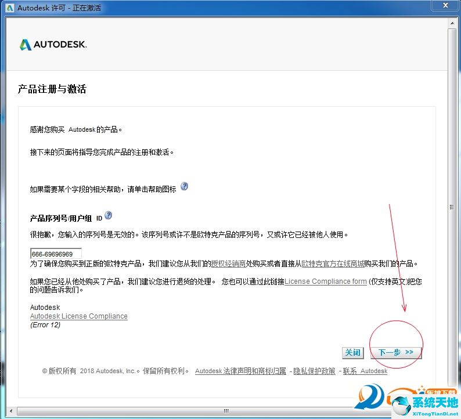461x419 pixels.
Task: Click the vertical scrollbar thumb
Action: point(452,207)
